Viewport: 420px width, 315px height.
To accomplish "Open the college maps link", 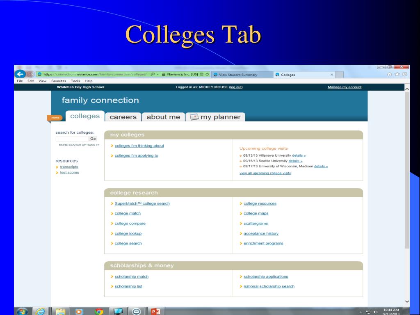I will click(256, 213).
